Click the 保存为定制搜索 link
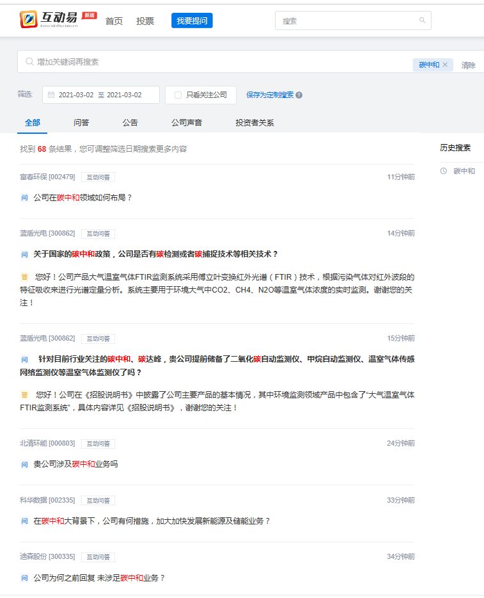This screenshot has height=598, width=484. [x=270, y=95]
